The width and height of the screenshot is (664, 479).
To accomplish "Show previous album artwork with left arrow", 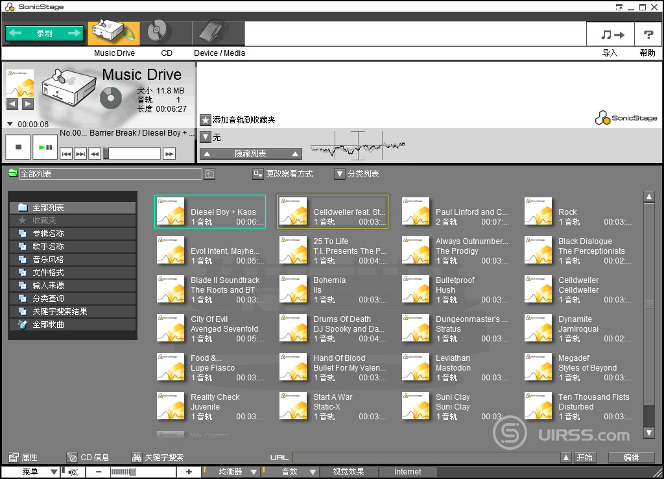I will point(12,103).
